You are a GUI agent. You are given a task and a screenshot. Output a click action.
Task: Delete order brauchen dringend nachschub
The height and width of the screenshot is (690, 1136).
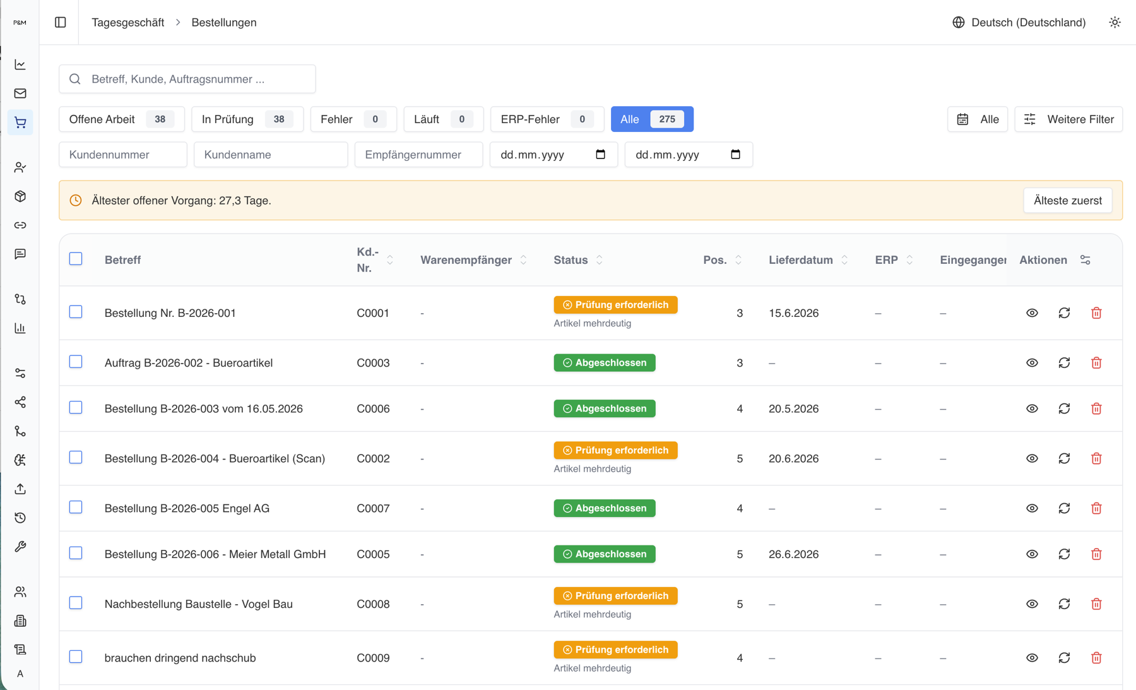tap(1096, 658)
